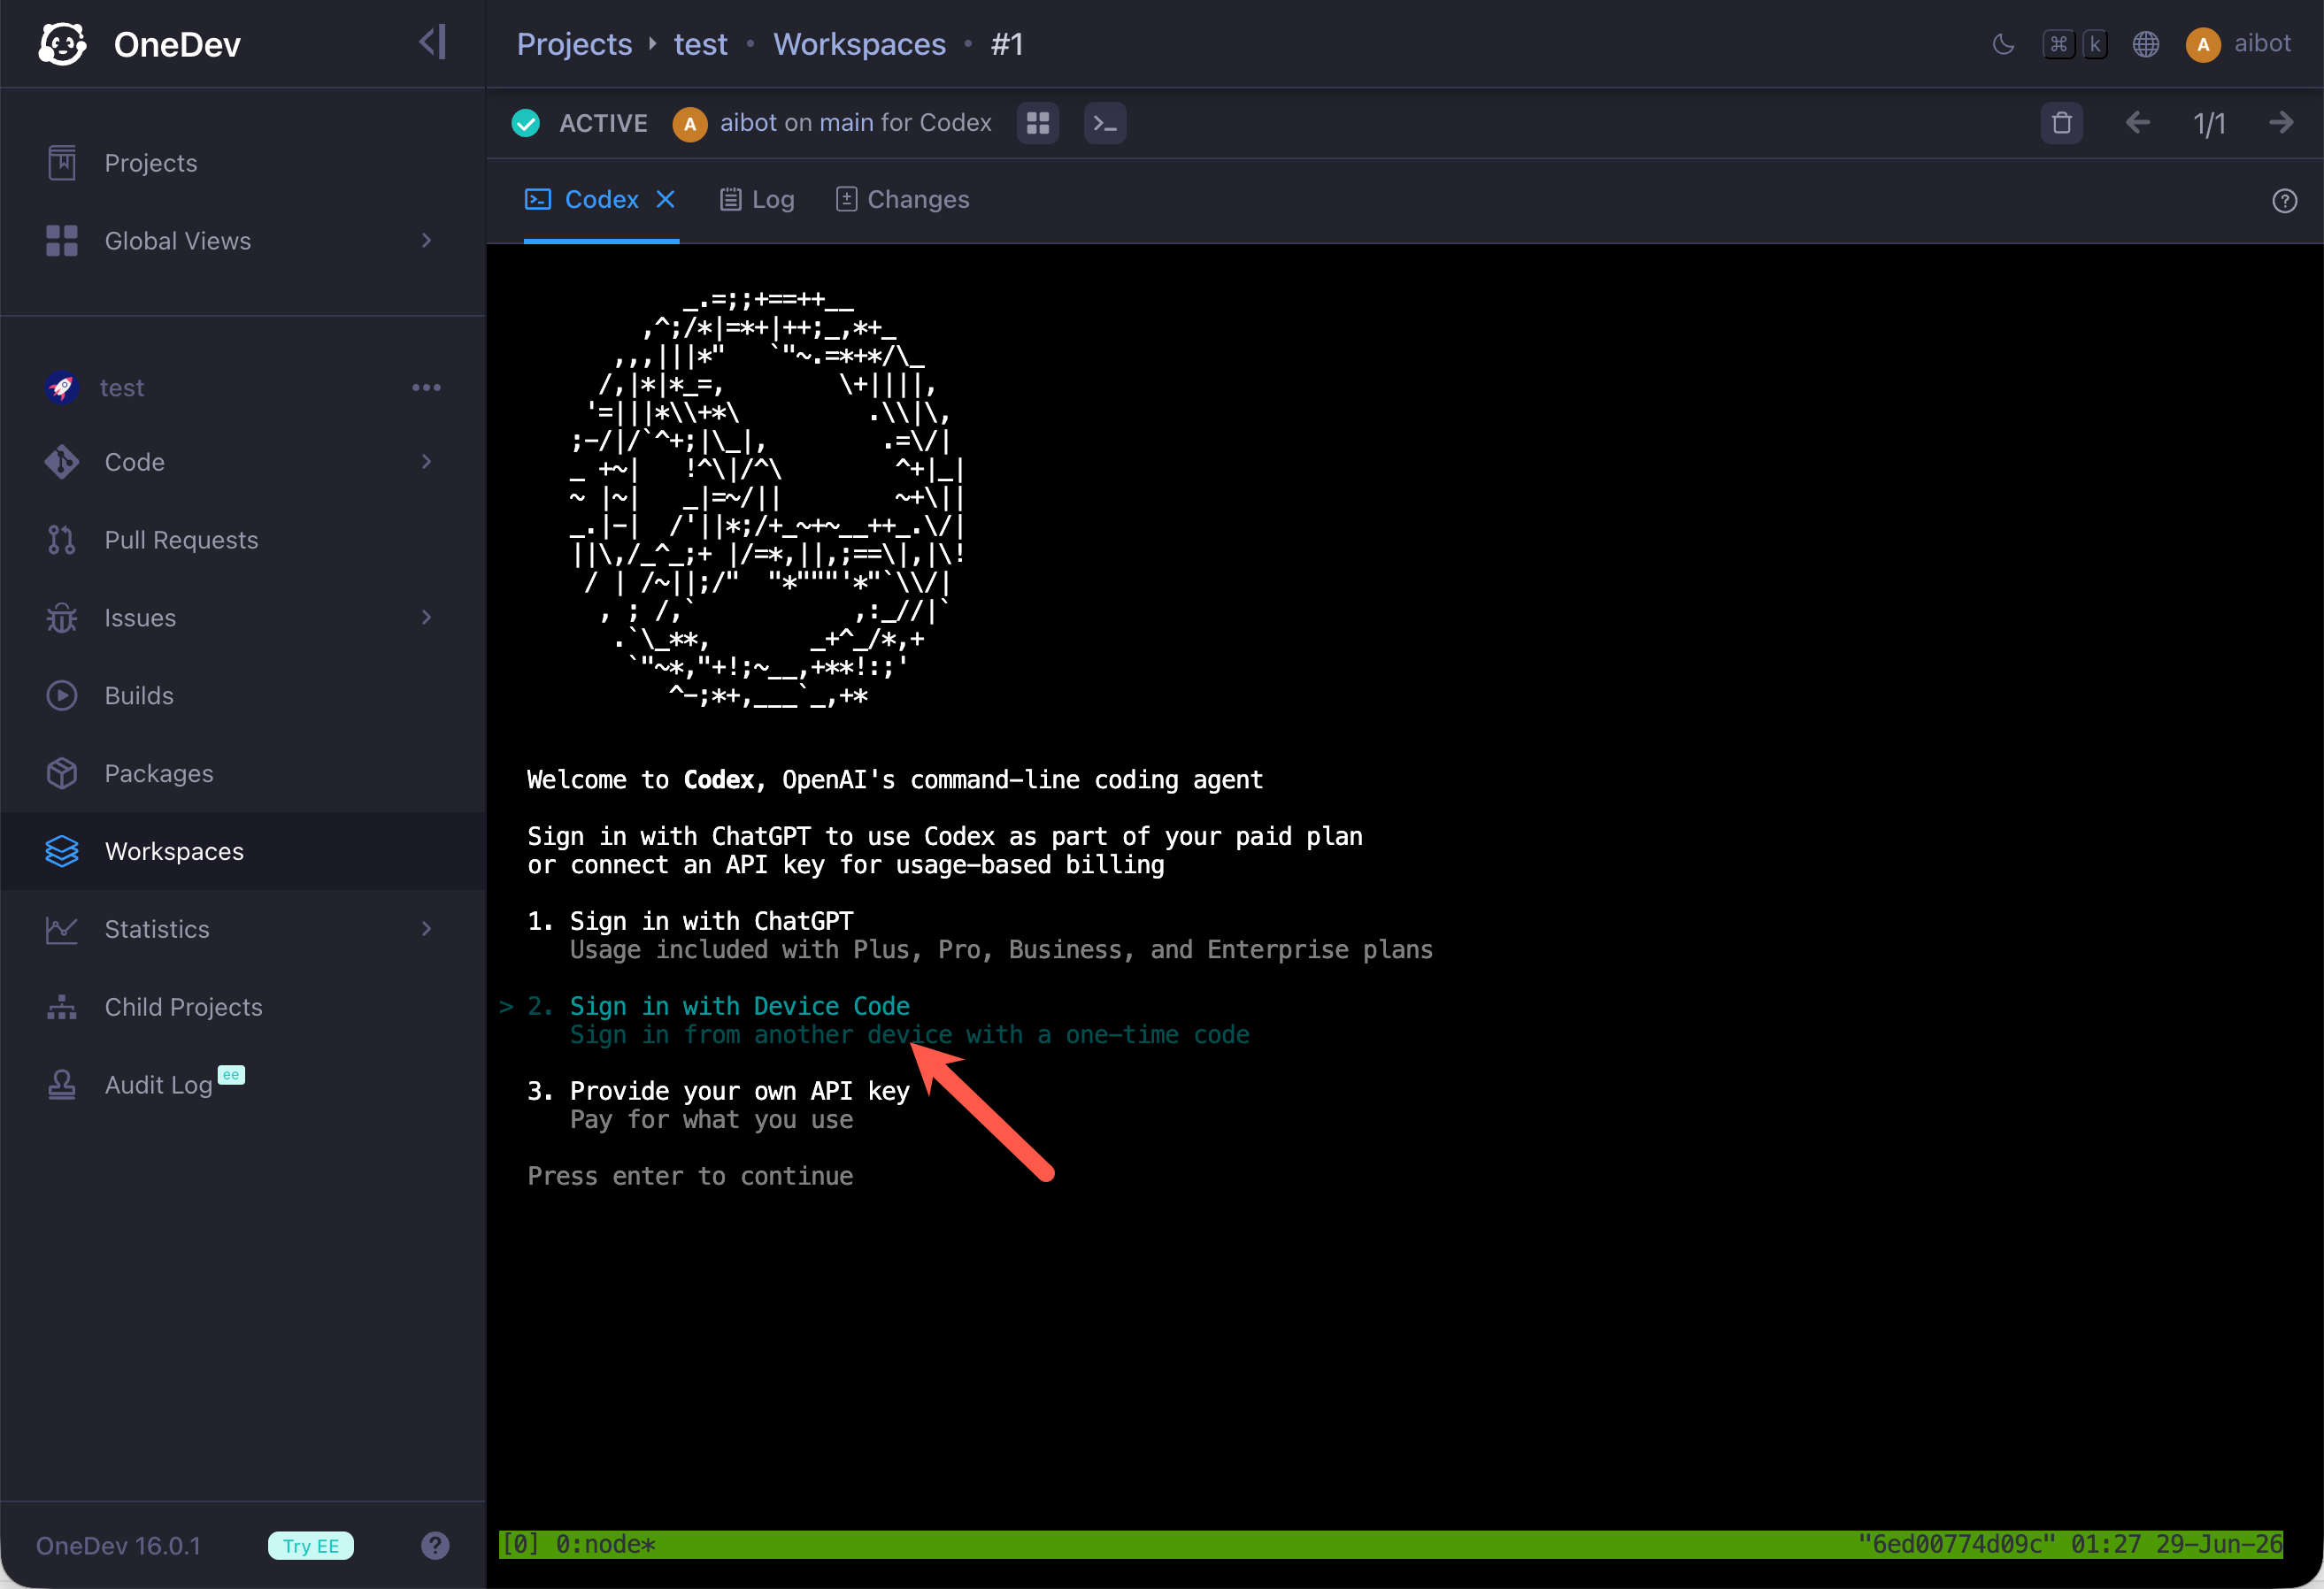Click the Statistics chart icon
This screenshot has width=2324, height=1589.
(x=62, y=930)
